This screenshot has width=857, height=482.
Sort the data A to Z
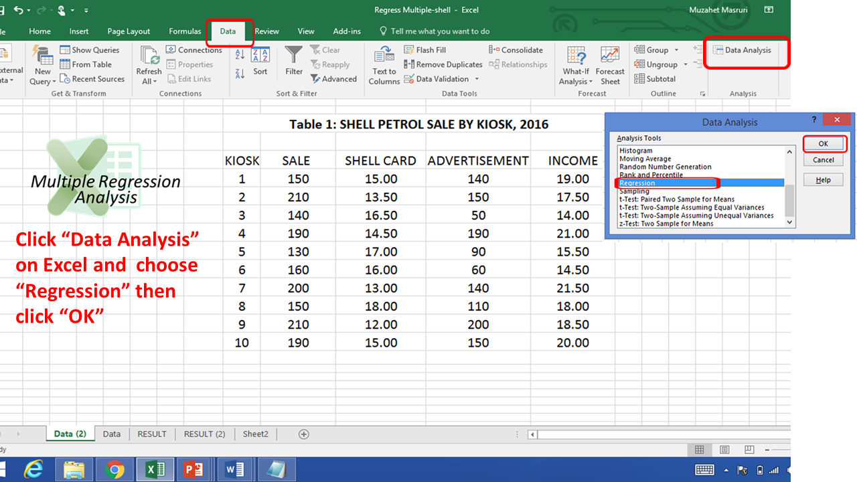click(239, 54)
